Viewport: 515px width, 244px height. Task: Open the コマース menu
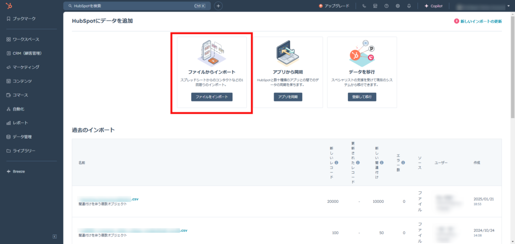[17, 95]
